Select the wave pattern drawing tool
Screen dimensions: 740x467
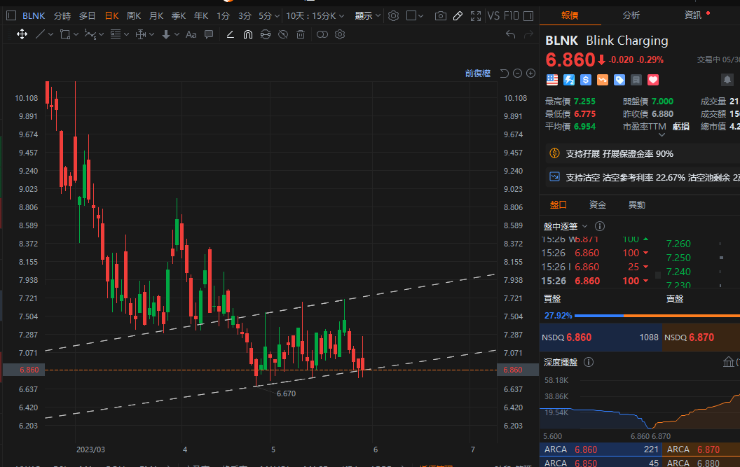coord(90,34)
